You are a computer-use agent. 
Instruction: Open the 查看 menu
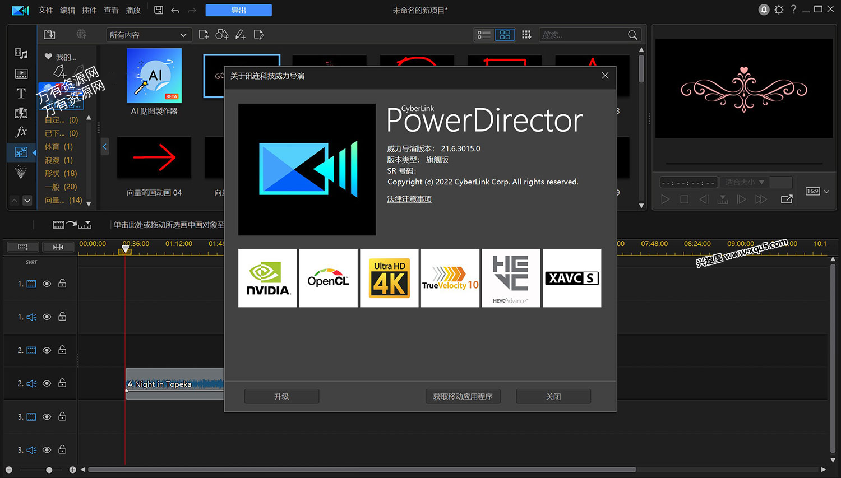[x=111, y=10]
